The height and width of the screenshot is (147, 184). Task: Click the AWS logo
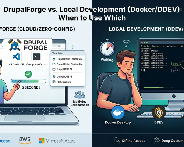pos(25,140)
